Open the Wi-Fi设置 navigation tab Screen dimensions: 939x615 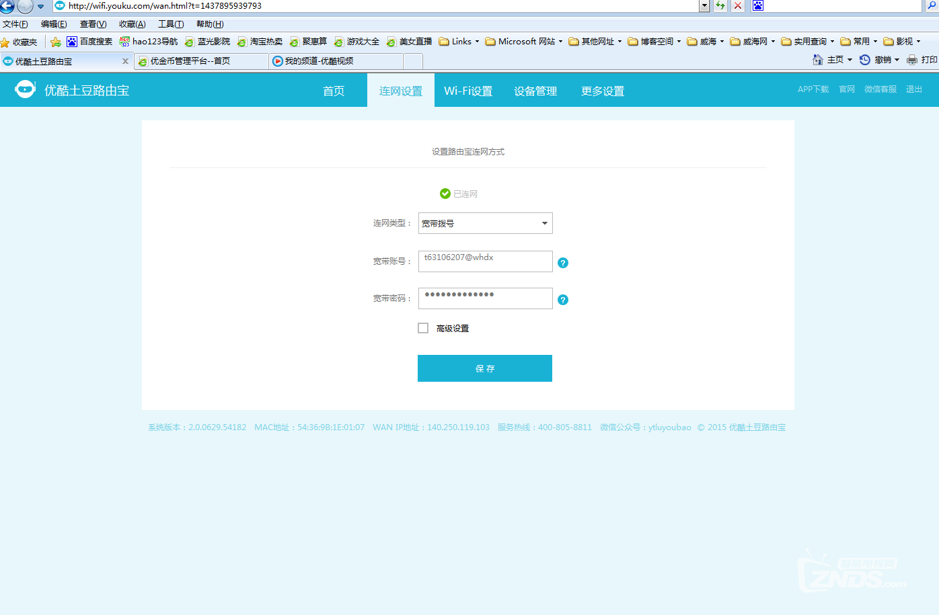[468, 91]
